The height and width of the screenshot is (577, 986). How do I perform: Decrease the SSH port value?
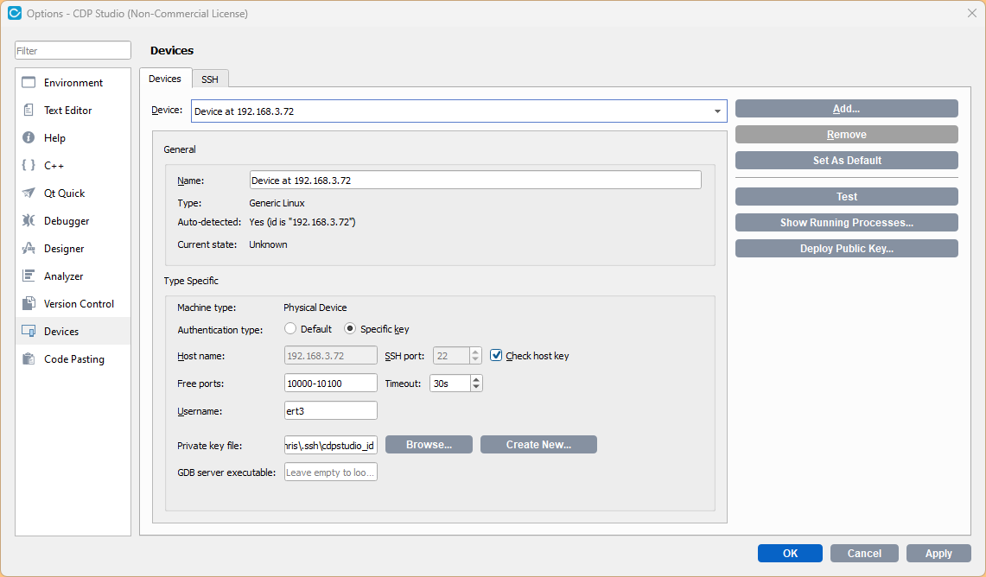(475, 359)
